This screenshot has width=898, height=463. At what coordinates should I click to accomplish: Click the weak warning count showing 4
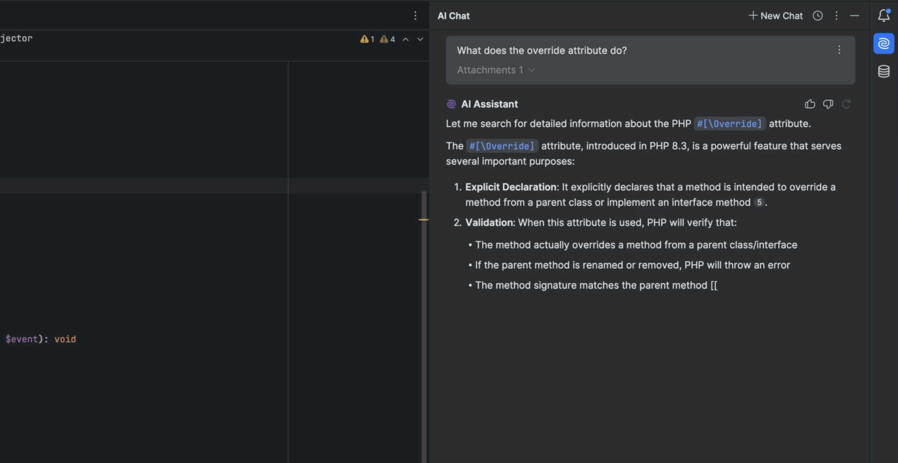pos(387,39)
